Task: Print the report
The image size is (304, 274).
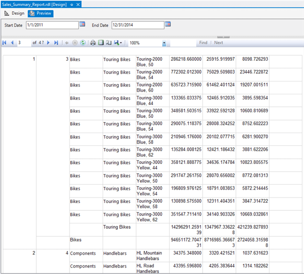Action: (x=93, y=43)
